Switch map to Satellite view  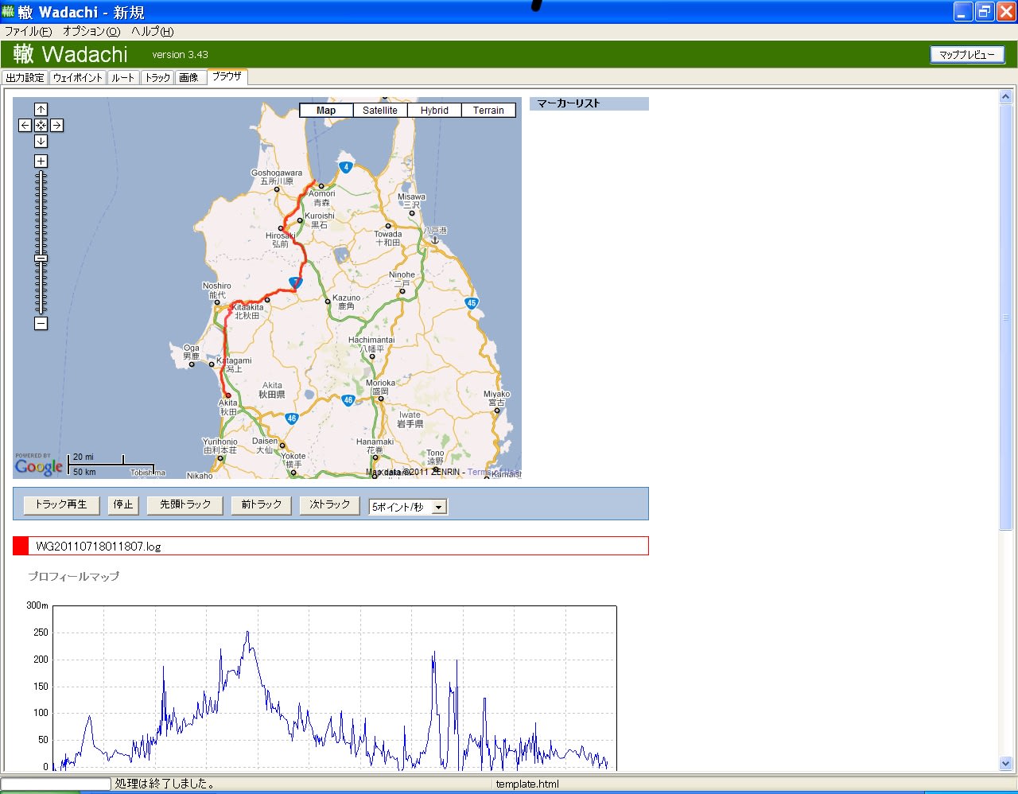point(380,111)
